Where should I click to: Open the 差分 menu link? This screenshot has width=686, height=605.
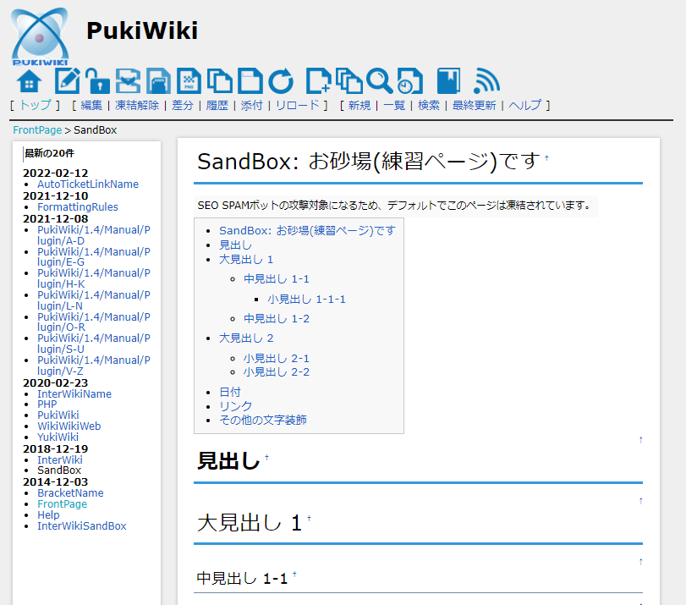[183, 105]
